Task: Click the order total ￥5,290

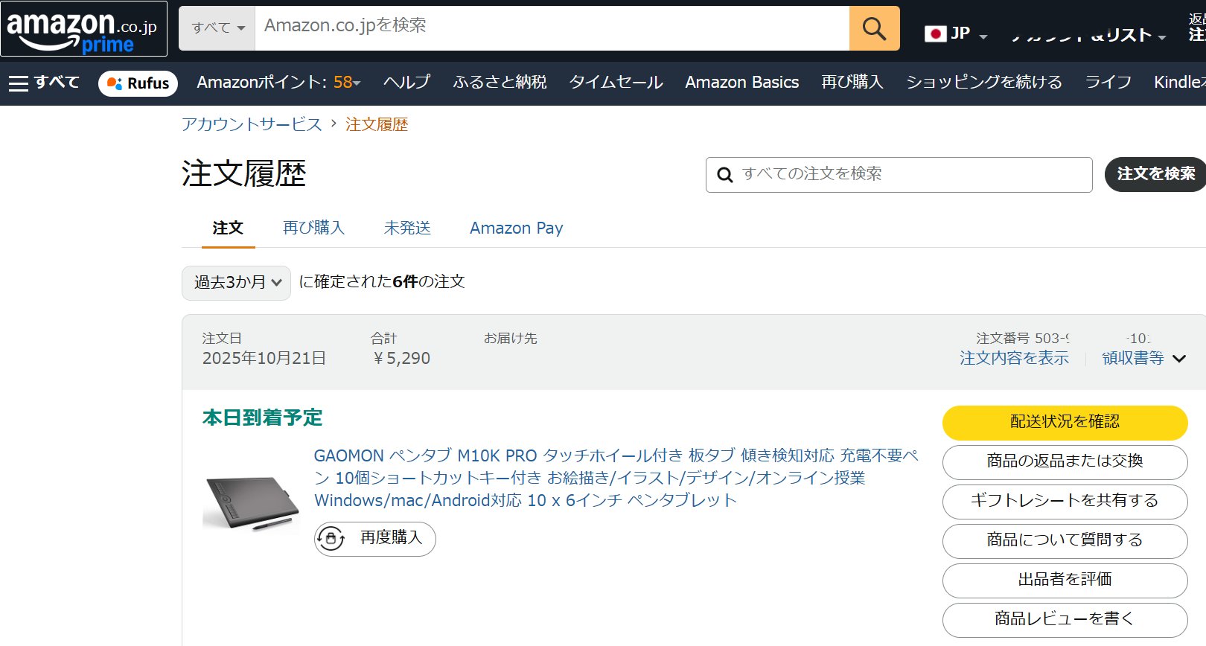Action: pos(401,359)
